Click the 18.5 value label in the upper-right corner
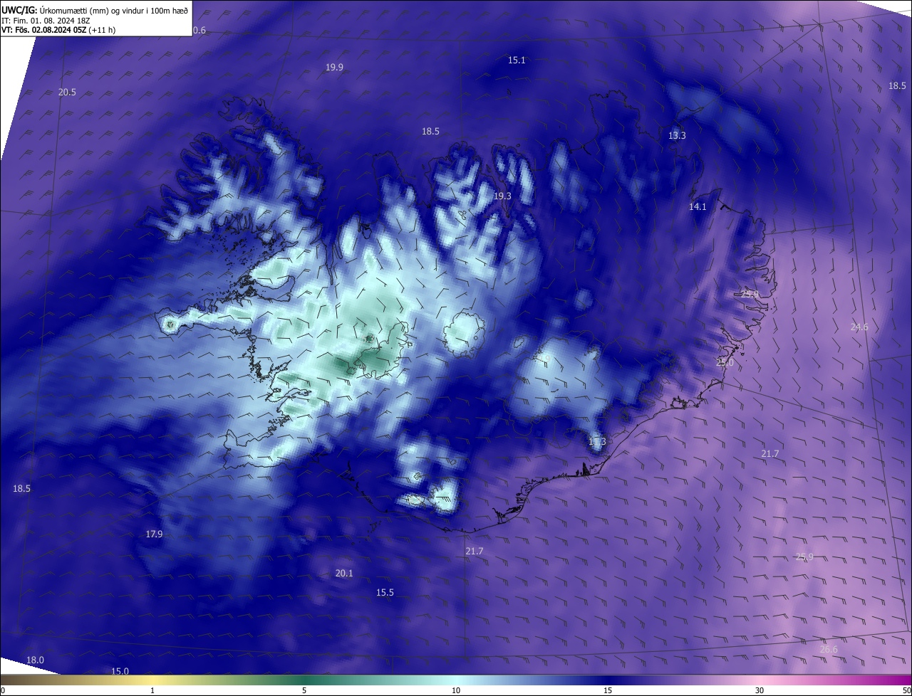 [897, 85]
